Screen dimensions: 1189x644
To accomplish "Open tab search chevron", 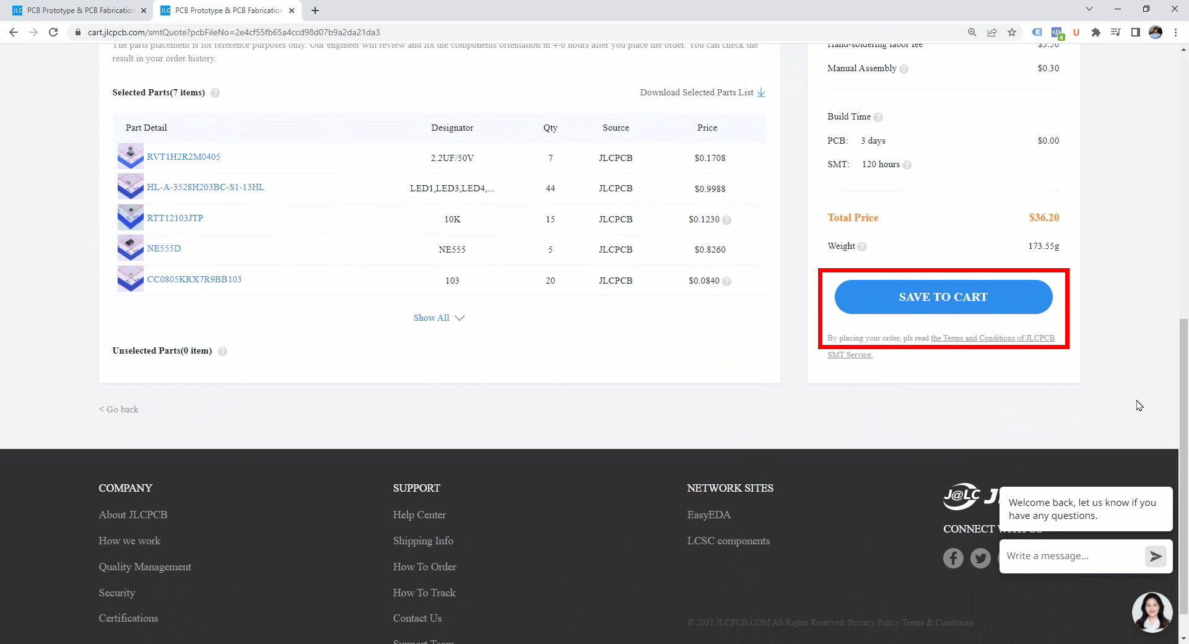I will point(1089,9).
